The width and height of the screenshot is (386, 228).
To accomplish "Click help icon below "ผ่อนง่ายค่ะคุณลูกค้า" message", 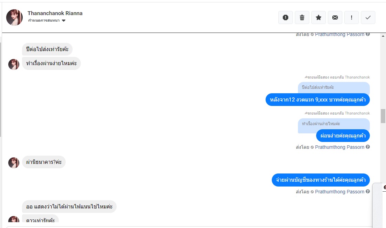I will pos(368,147).
